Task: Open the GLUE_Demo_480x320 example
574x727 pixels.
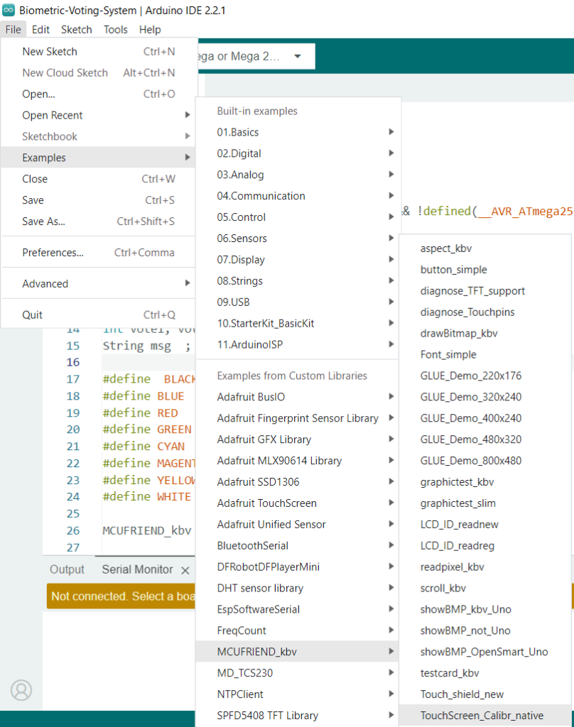Action: pyautogui.click(x=485, y=439)
